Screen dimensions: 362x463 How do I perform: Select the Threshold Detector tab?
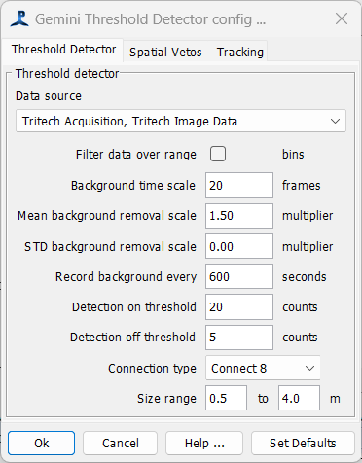63,50
